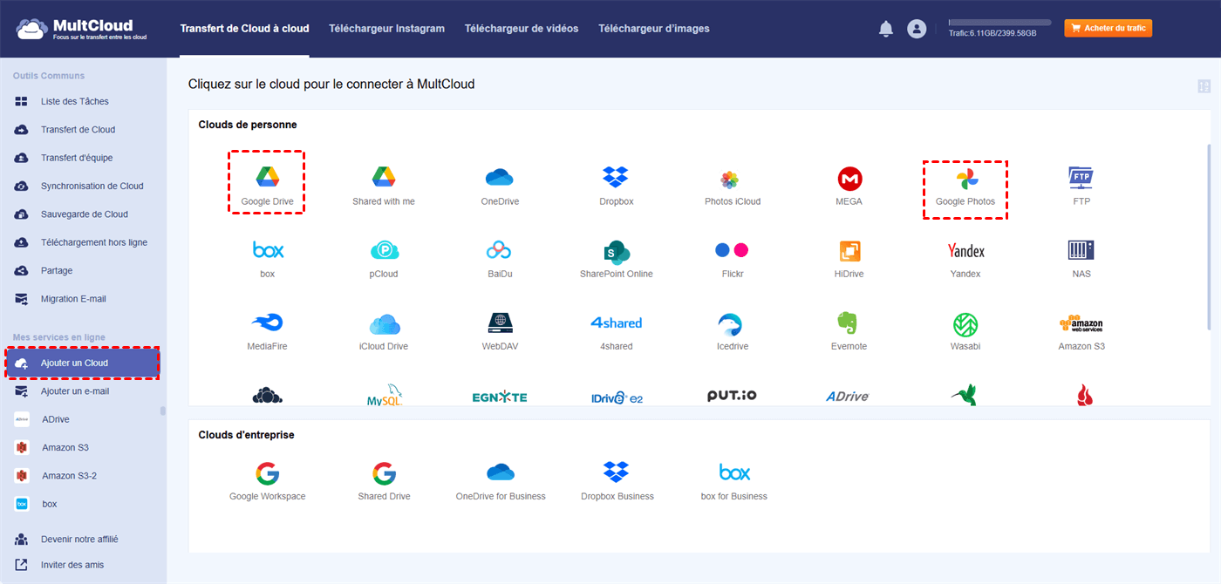Open the Téléchargeur d'images tab

(654, 29)
